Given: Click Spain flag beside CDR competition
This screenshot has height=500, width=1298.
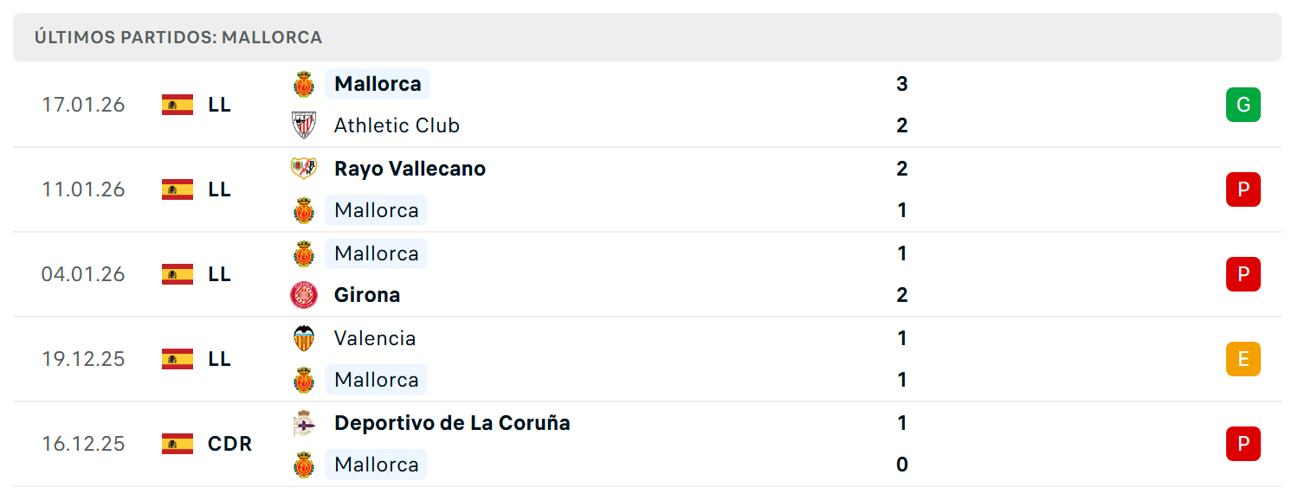Looking at the screenshot, I should point(178,444).
